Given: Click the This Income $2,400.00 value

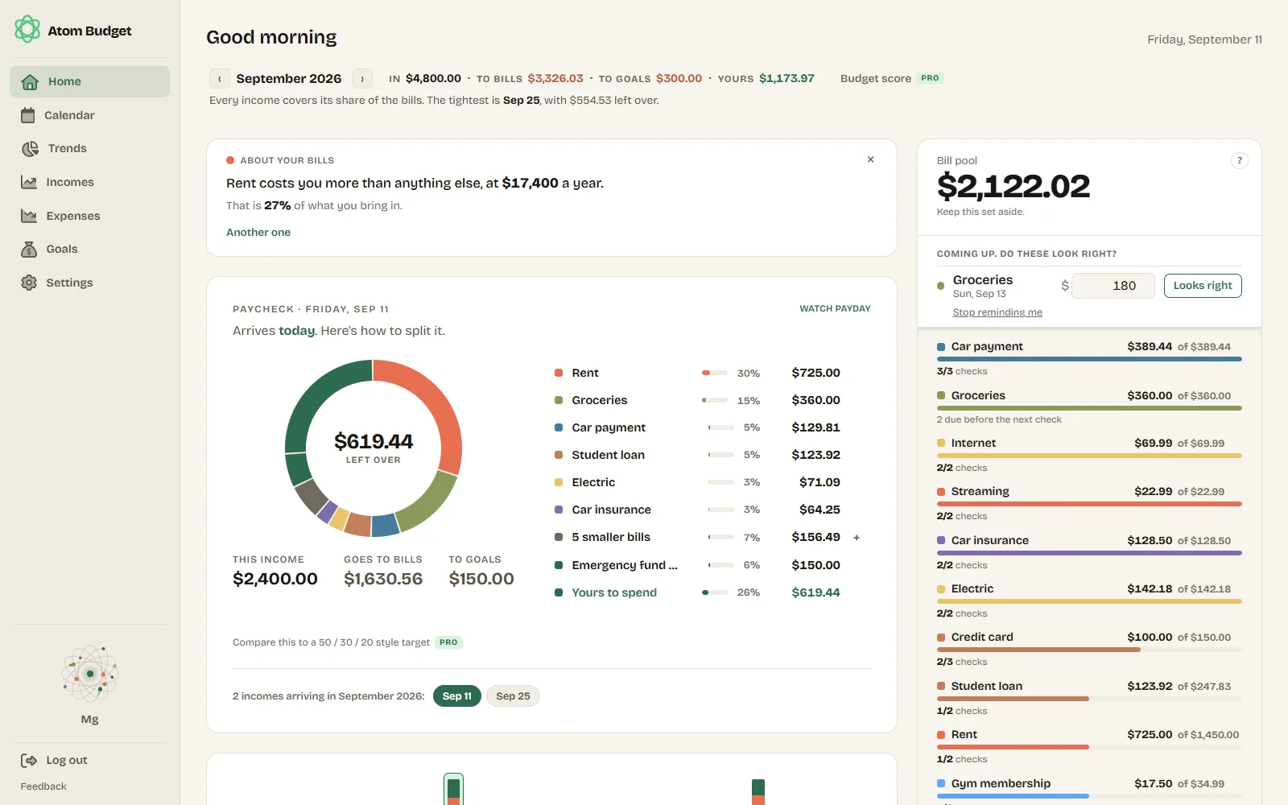Looking at the screenshot, I should pos(275,579).
